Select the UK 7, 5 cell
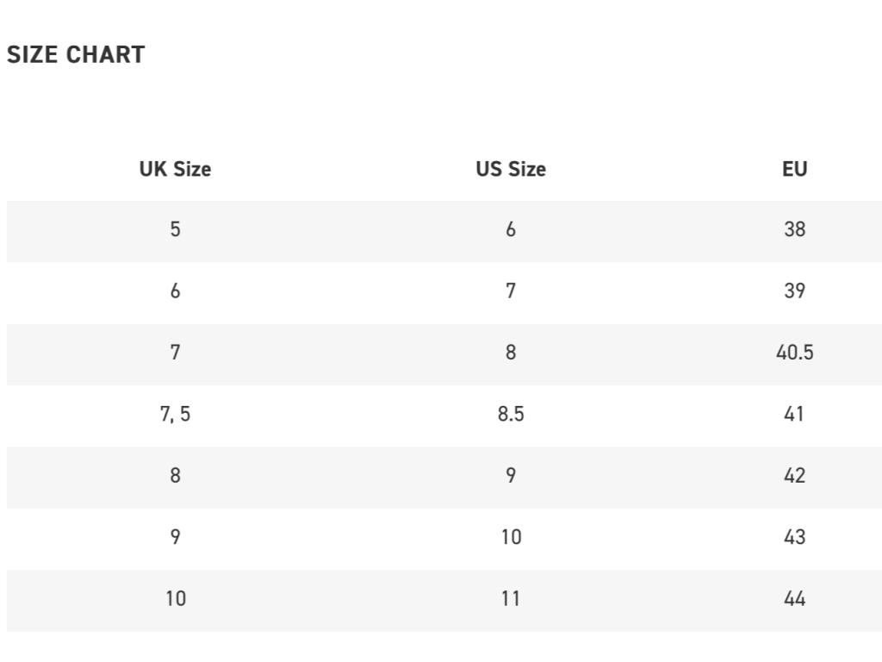The width and height of the screenshot is (882, 662). 175,415
